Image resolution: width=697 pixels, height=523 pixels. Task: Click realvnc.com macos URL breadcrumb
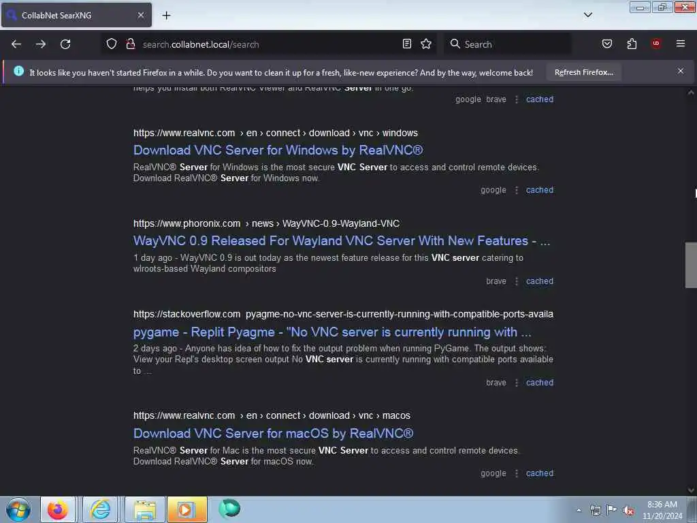272,416
